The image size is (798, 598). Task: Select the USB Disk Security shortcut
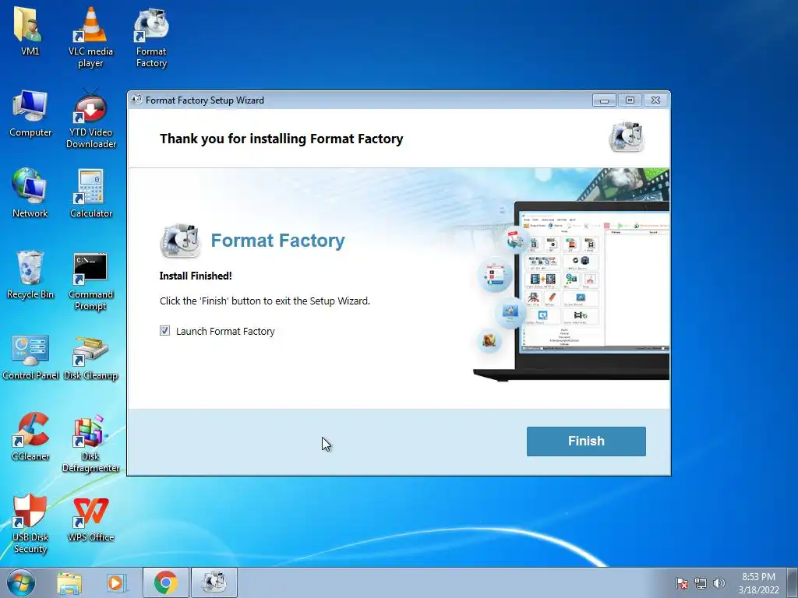point(30,524)
